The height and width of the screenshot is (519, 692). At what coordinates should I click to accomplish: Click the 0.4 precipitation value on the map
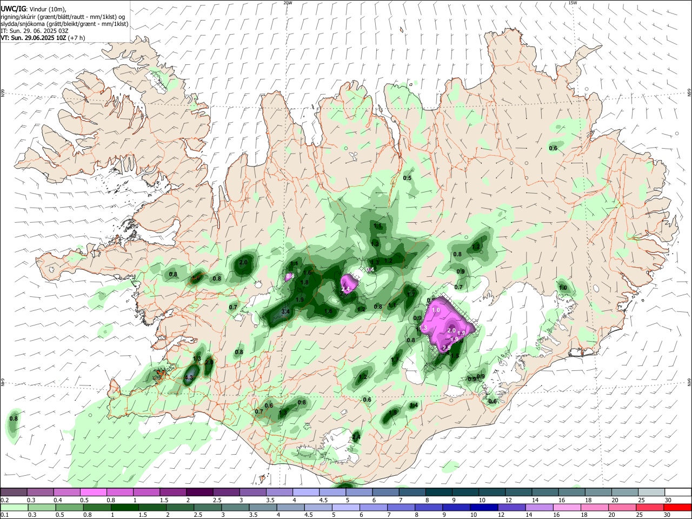pos(370,269)
